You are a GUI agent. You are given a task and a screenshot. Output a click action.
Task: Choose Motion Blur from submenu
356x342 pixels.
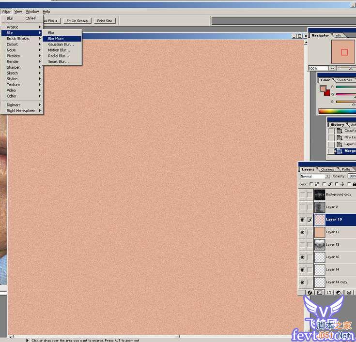click(62, 50)
